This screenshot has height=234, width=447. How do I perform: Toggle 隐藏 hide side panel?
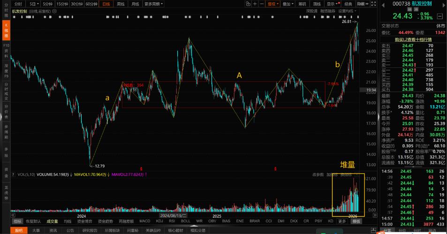pos(363,4)
